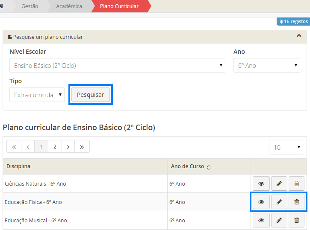View the Educação Musical discipline details
This screenshot has width=310, height=230.
(x=261, y=220)
